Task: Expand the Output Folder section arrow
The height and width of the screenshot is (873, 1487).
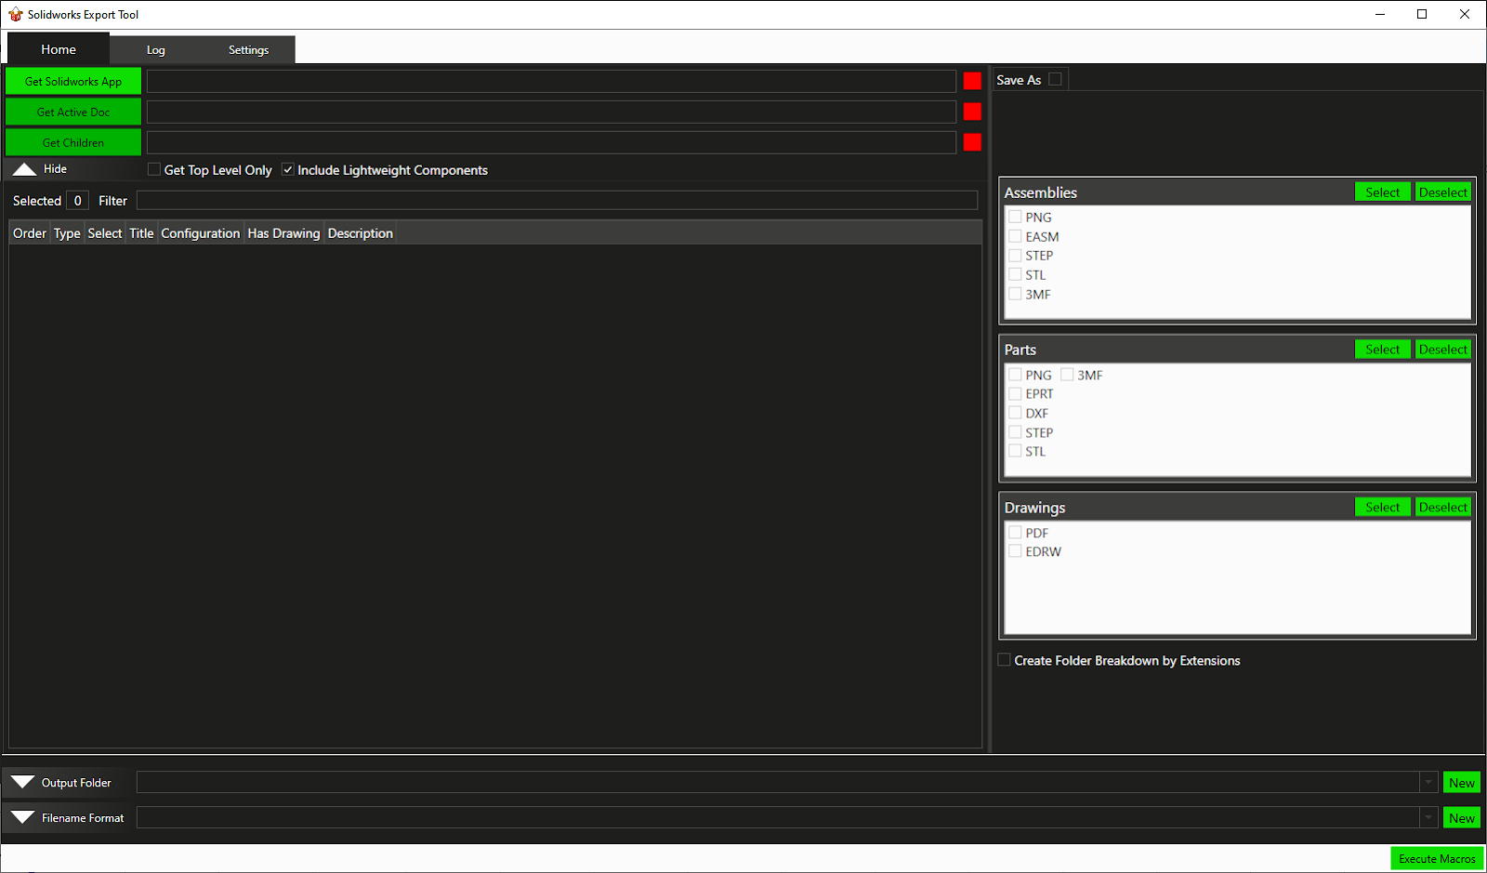Action: click(x=23, y=783)
